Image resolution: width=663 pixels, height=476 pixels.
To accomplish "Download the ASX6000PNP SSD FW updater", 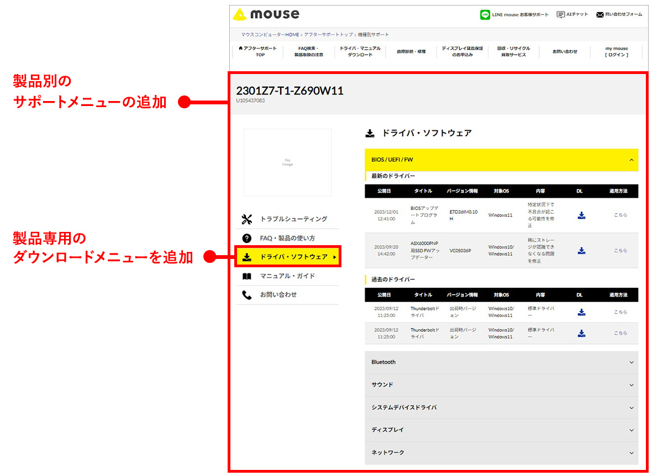I will [x=581, y=251].
